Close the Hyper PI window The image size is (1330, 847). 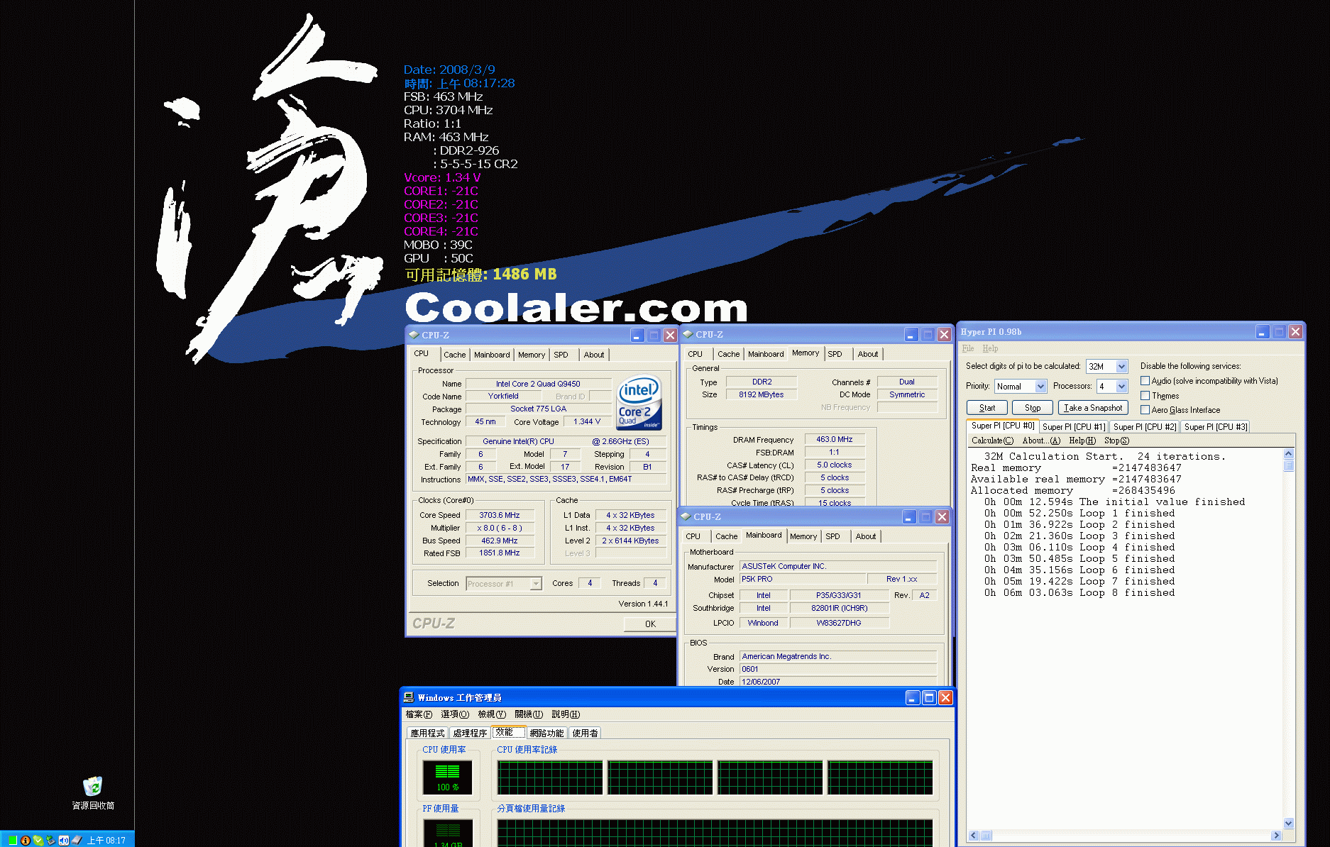pyautogui.click(x=1295, y=332)
